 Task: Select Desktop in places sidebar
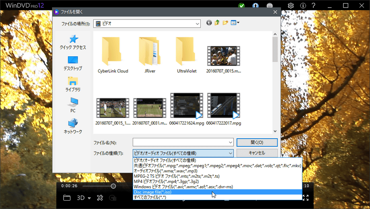tap(73, 64)
